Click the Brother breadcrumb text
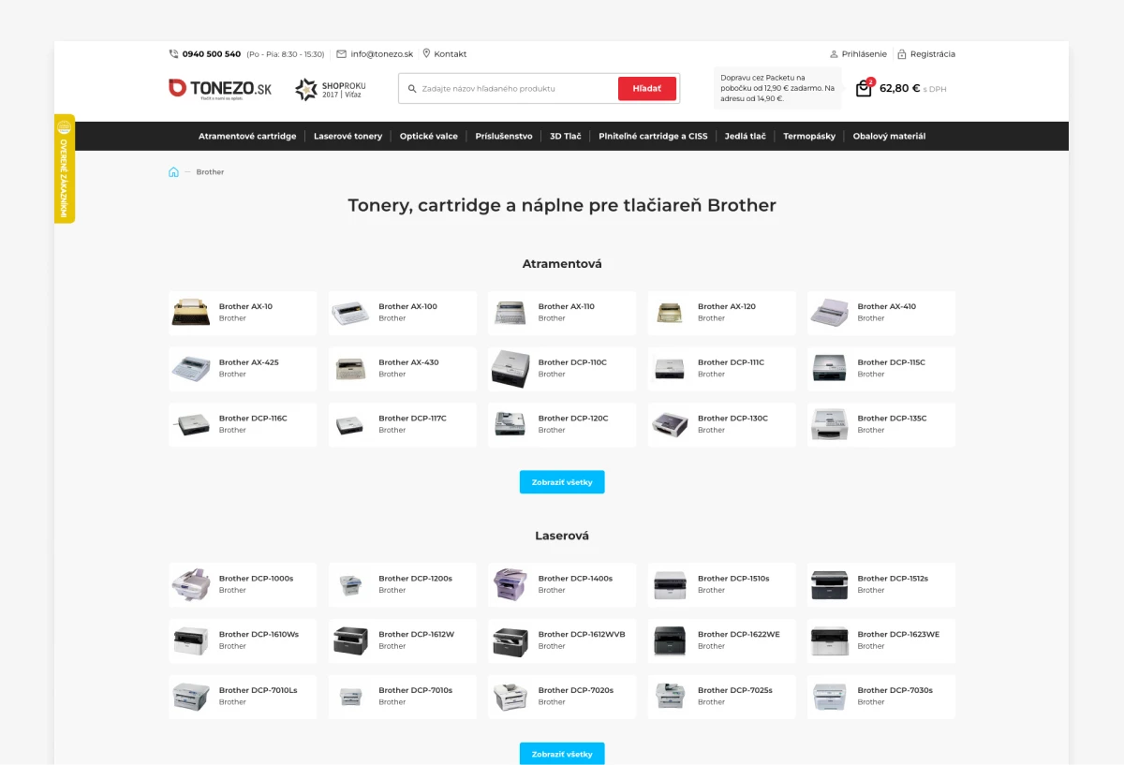The height and width of the screenshot is (765, 1124). (211, 172)
